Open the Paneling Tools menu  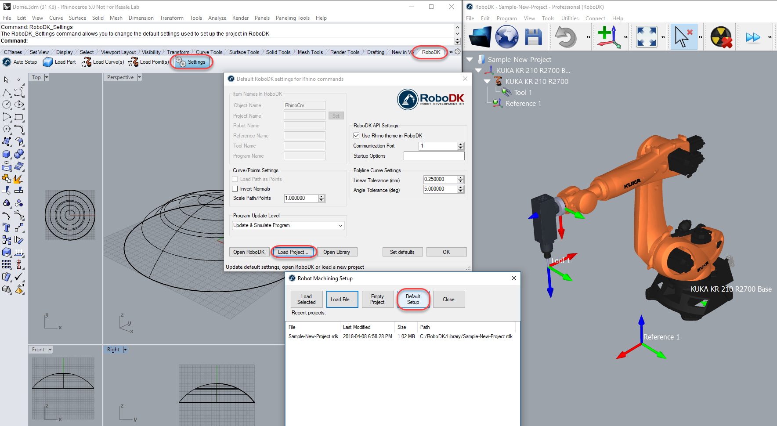(x=293, y=18)
